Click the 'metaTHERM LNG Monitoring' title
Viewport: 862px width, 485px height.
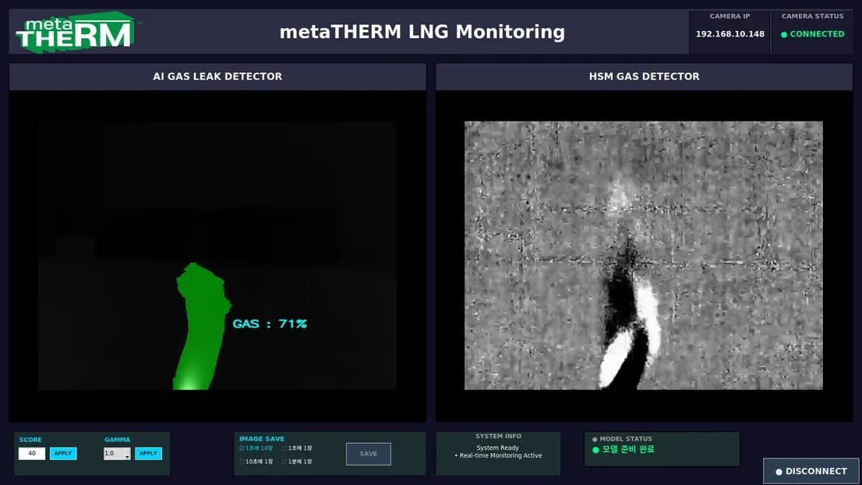pyautogui.click(x=422, y=32)
